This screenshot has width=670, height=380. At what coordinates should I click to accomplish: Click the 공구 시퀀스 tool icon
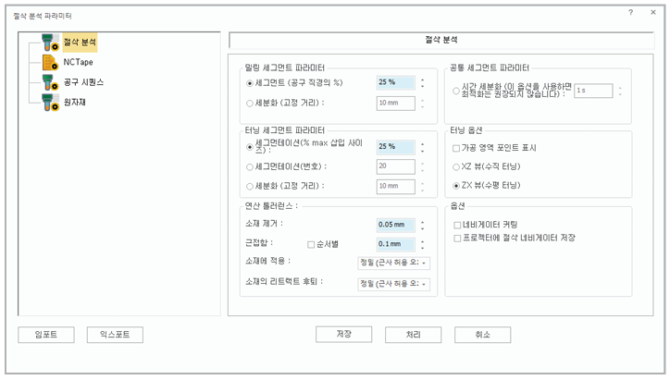click(x=49, y=82)
